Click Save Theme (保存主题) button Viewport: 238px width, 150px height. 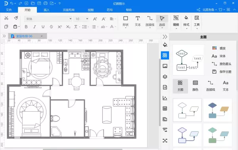(x=222, y=72)
